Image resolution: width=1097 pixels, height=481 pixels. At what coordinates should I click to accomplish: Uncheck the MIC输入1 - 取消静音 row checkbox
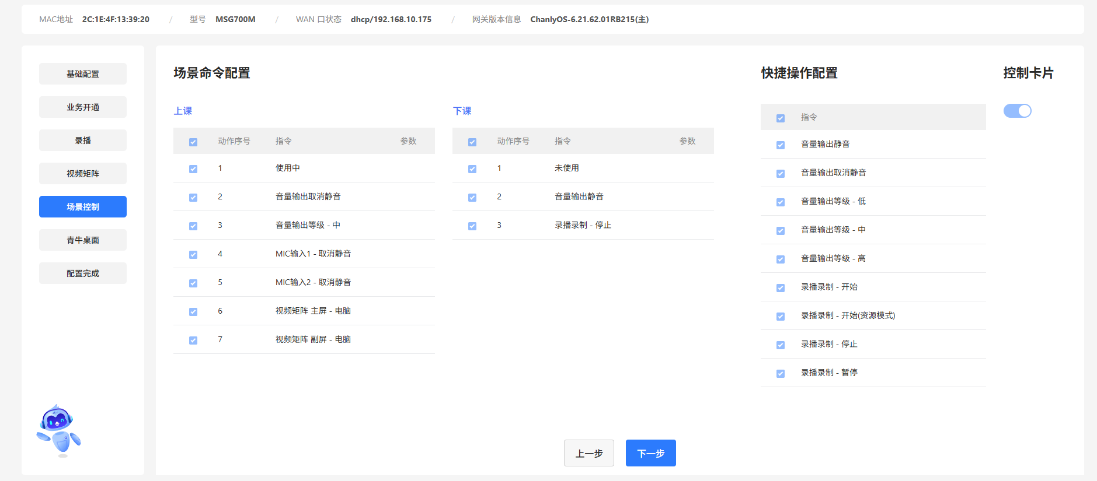193,255
